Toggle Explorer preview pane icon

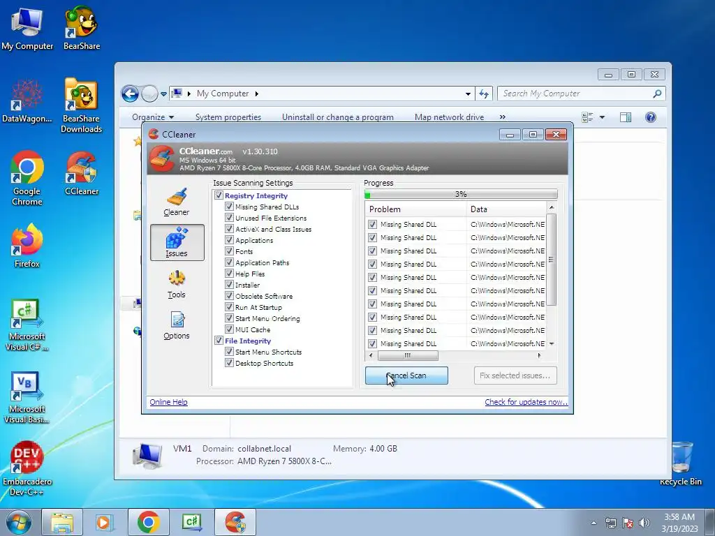626,117
